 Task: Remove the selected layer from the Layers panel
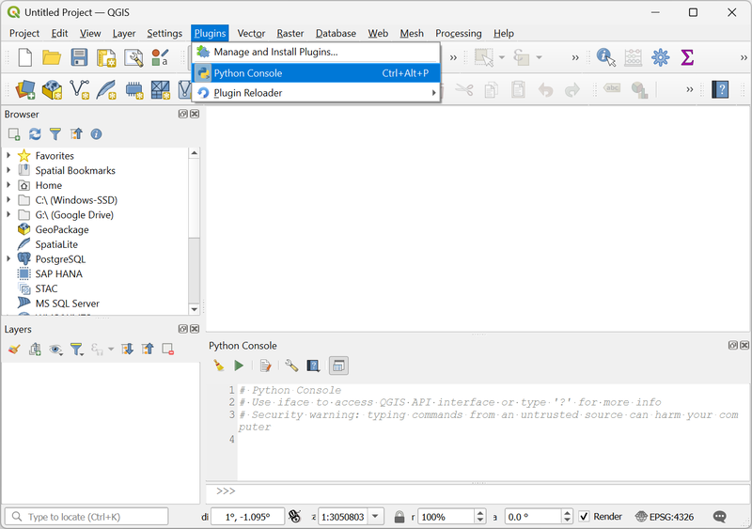pyautogui.click(x=168, y=350)
